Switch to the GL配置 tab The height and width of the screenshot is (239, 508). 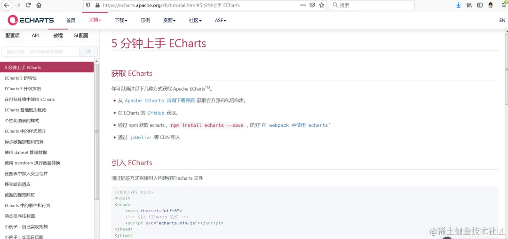[x=81, y=36]
